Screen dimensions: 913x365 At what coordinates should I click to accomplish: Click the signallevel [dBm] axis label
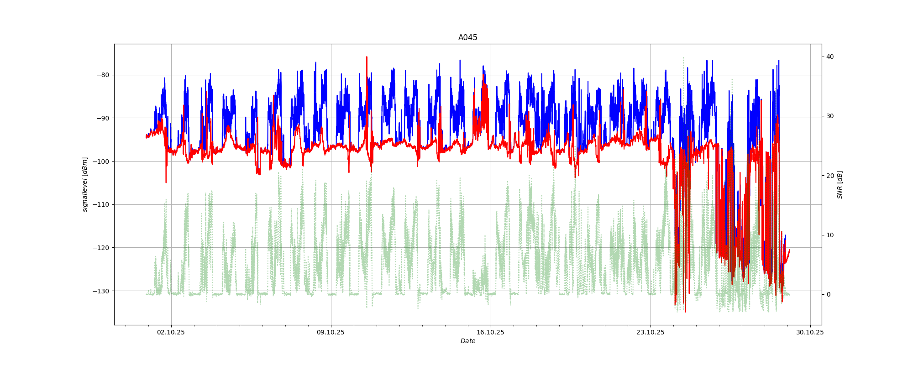click(85, 184)
